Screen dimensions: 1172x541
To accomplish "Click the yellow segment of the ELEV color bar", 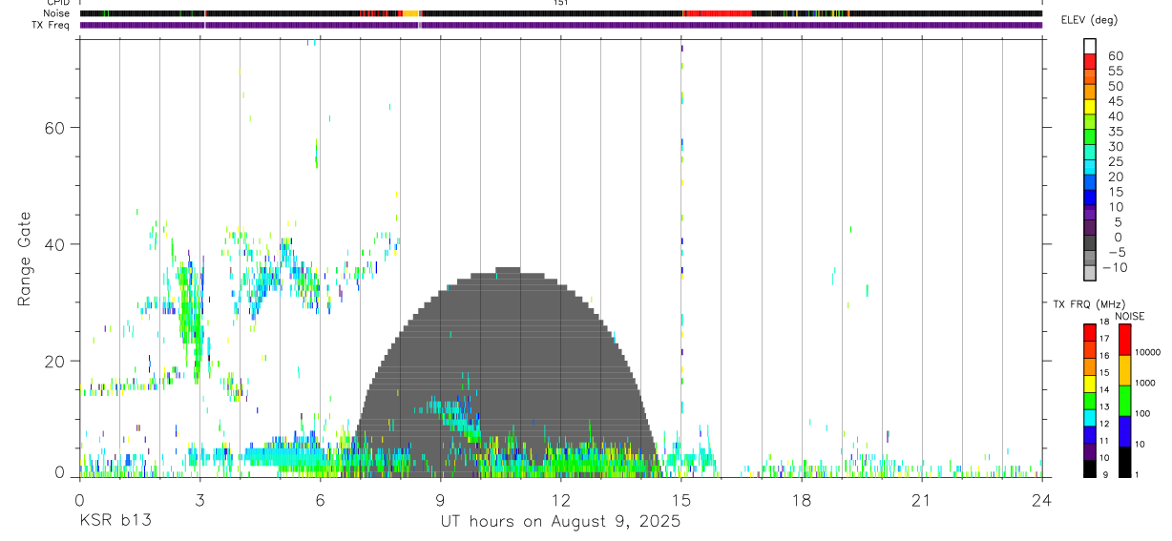I will pos(1090,105).
